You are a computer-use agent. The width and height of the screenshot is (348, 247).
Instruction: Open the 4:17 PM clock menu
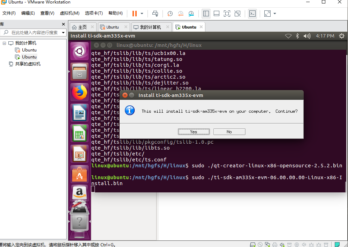click(325, 36)
